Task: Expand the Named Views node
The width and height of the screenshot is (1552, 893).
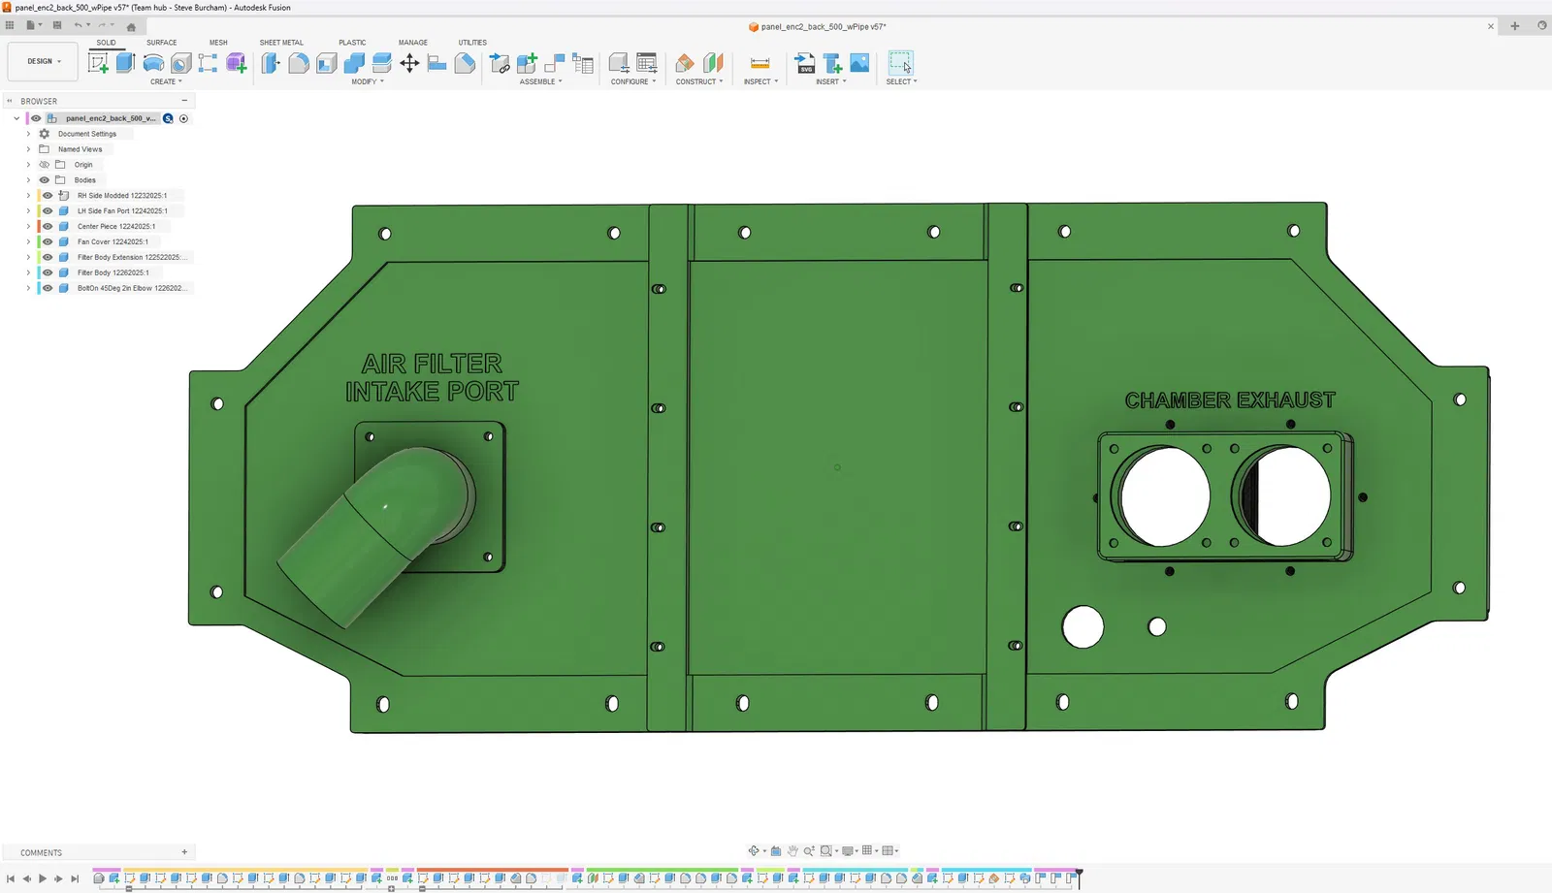Action: pos(28,149)
